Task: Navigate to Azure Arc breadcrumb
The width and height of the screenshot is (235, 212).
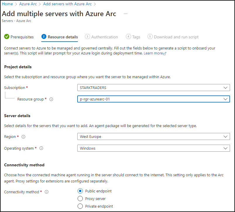Action: coord(28,4)
